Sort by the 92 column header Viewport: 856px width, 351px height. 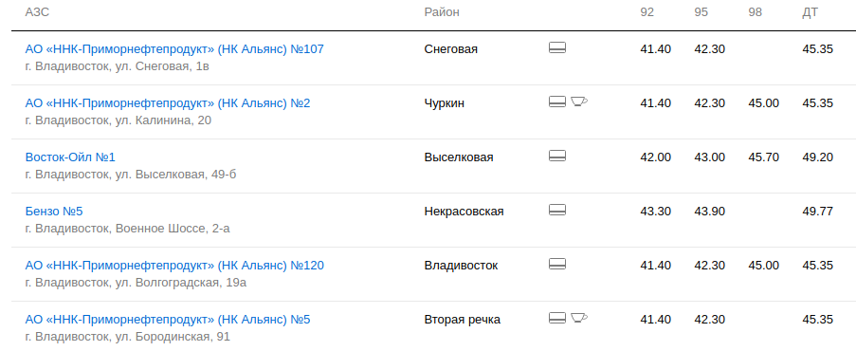coord(647,12)
